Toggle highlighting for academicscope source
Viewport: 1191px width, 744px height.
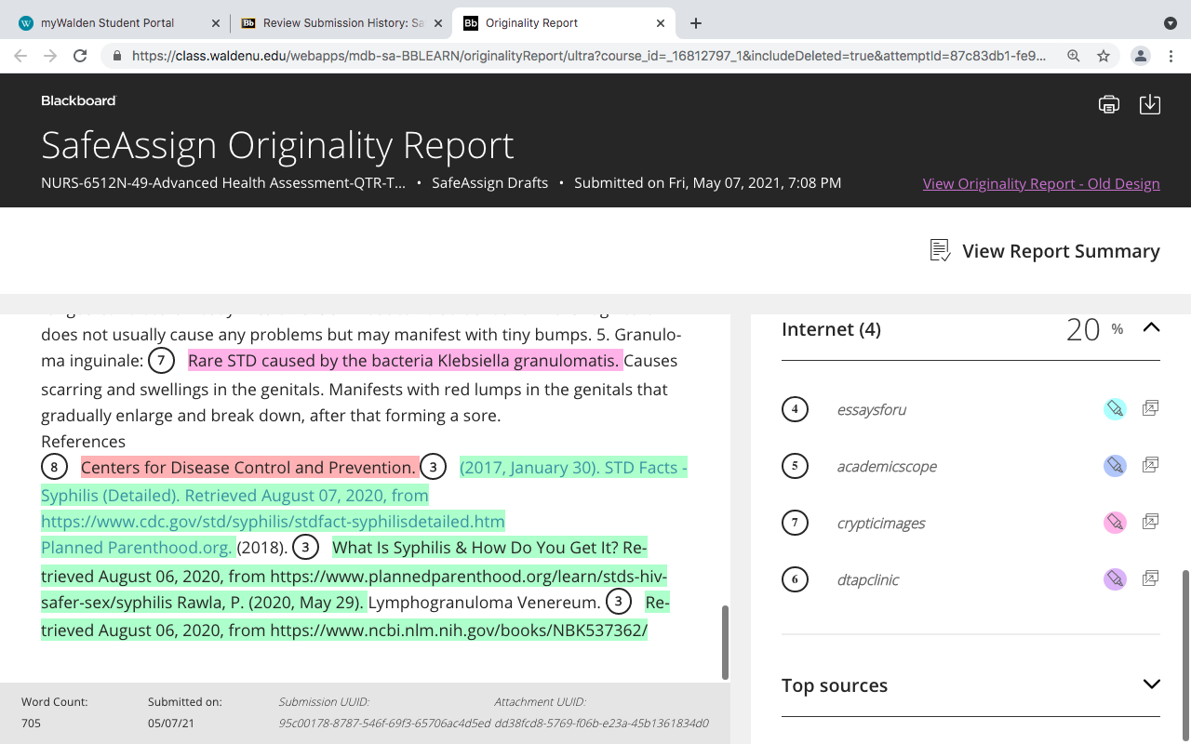(1115, 466)
